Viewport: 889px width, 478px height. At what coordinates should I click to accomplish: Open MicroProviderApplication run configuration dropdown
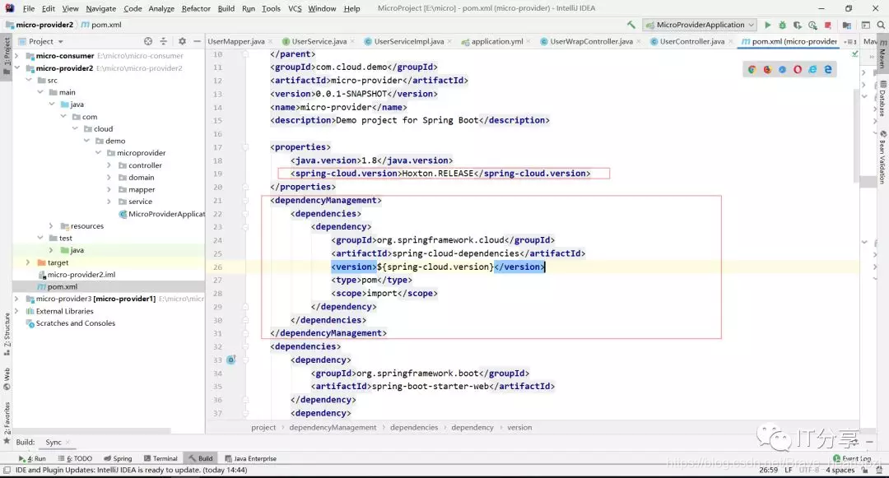[700, 25]
